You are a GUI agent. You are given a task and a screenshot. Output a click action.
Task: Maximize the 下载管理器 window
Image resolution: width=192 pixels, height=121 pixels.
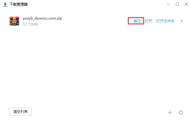click(177, 4)
